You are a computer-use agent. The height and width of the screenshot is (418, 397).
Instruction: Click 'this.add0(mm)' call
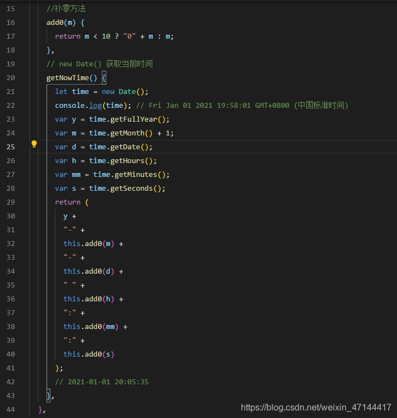click(x=91, y=327)
